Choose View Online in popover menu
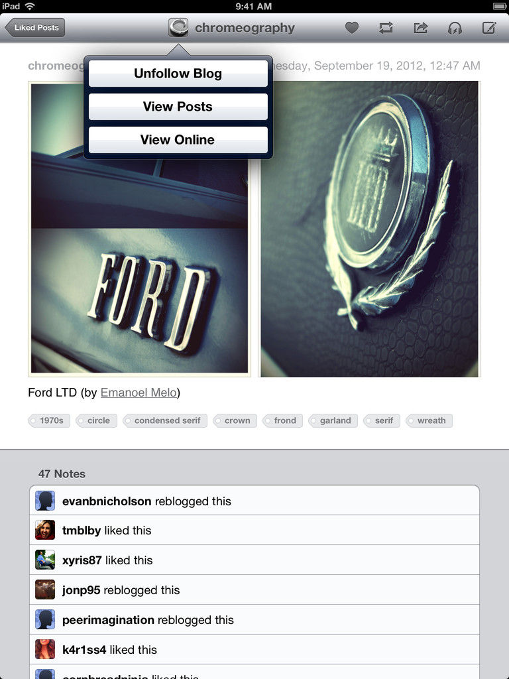The width and height of the screenshot is (509, 679). pyautogui.click(x=178, y=140)
